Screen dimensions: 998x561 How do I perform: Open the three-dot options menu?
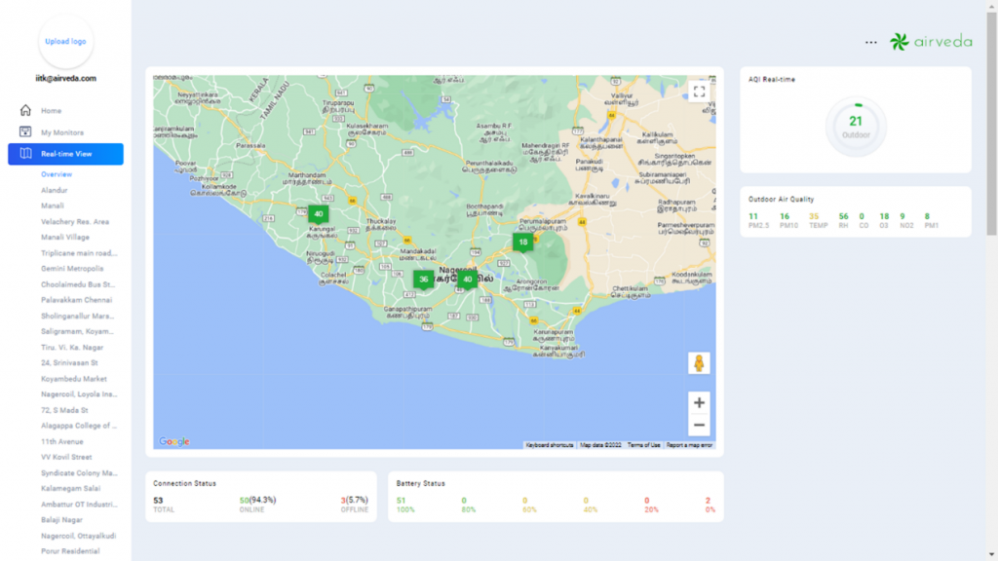tap(870, 42)
